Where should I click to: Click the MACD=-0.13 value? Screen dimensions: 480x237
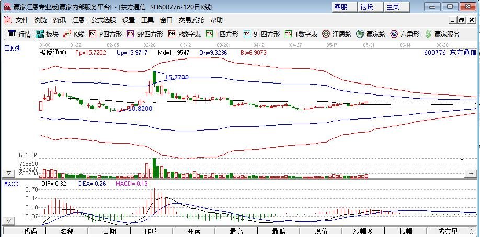pyautogui.click(x=132, y=184)
